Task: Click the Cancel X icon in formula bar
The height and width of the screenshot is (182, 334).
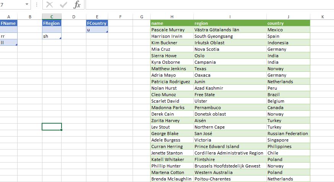Action: tap(49, 5)
